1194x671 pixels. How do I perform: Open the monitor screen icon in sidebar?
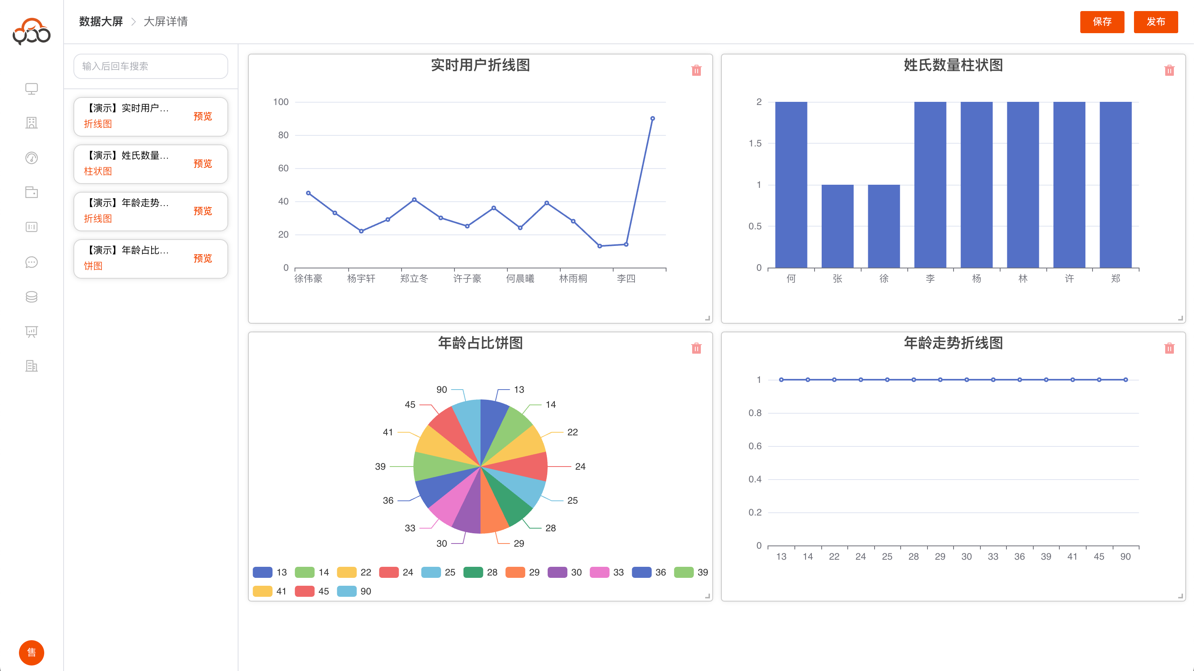(32, 88)
